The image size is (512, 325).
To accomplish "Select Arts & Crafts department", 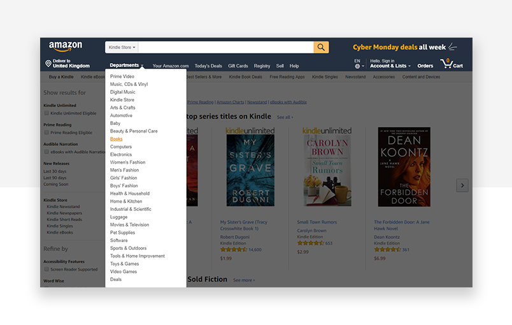I will 123,108.
